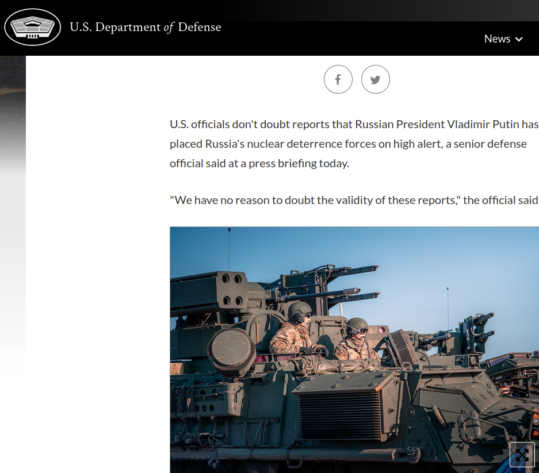Click paragraph starting "U.S. officials don't doubt"
The height and width of the screenshot is (473, 539).
pyautogui.click(x=354, y=144)
